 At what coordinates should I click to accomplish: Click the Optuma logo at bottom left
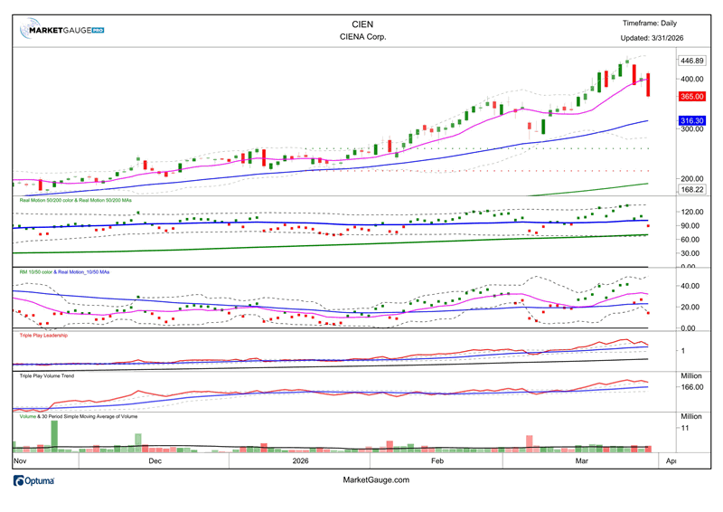click(x=34, y=480)
